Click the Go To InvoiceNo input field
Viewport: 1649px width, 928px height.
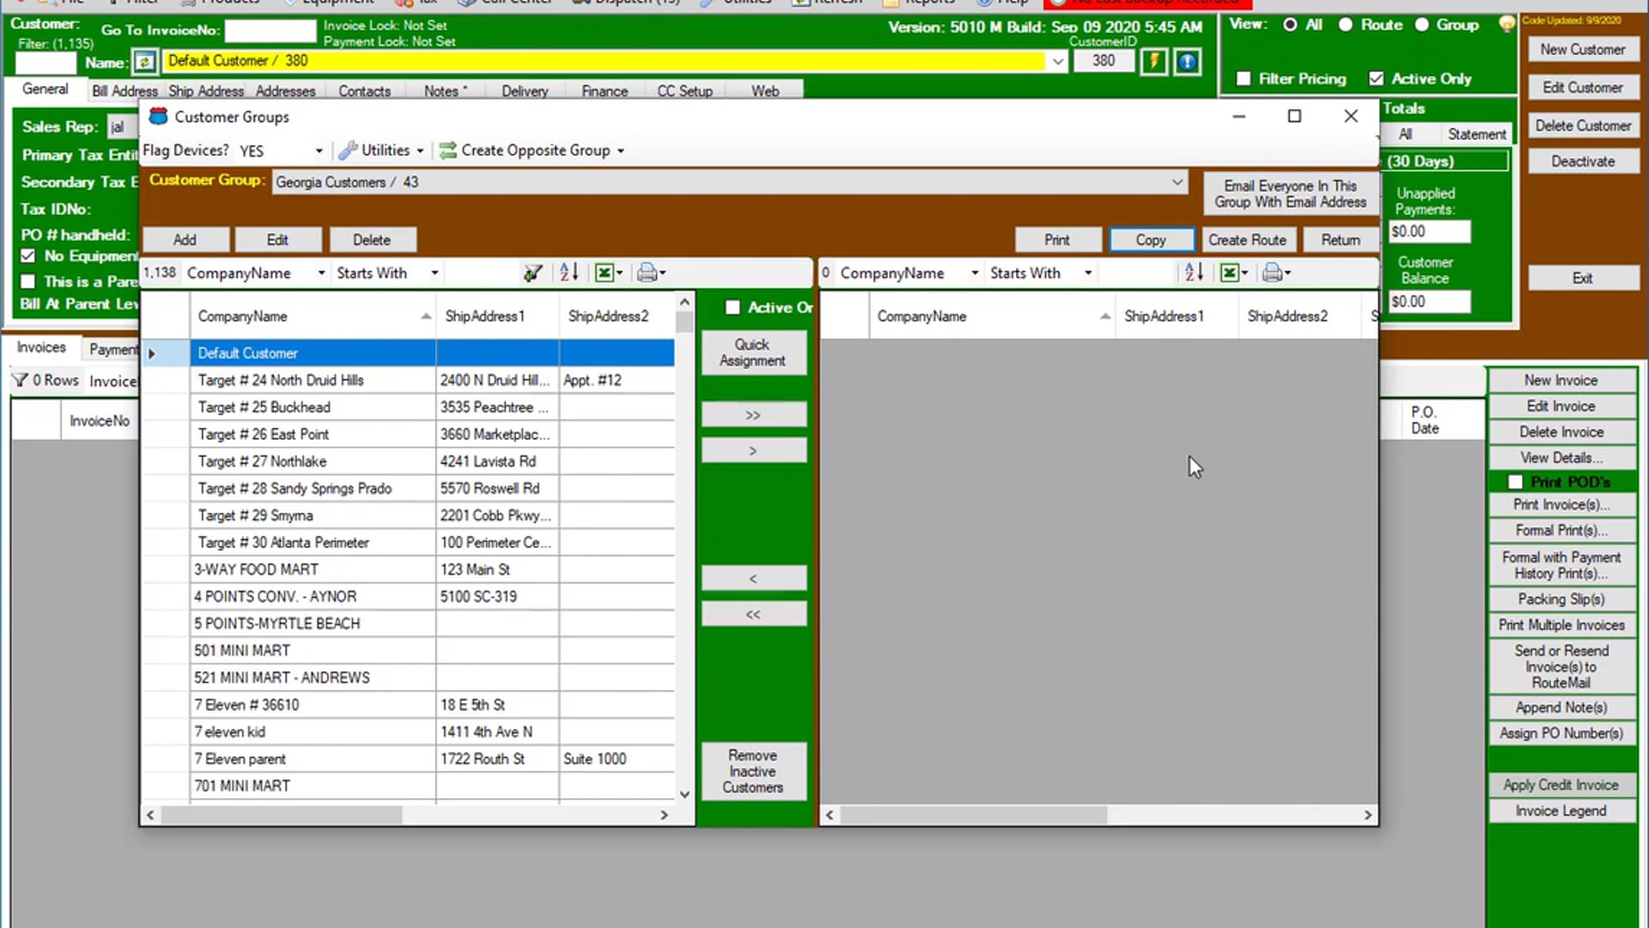pos(271,31)
